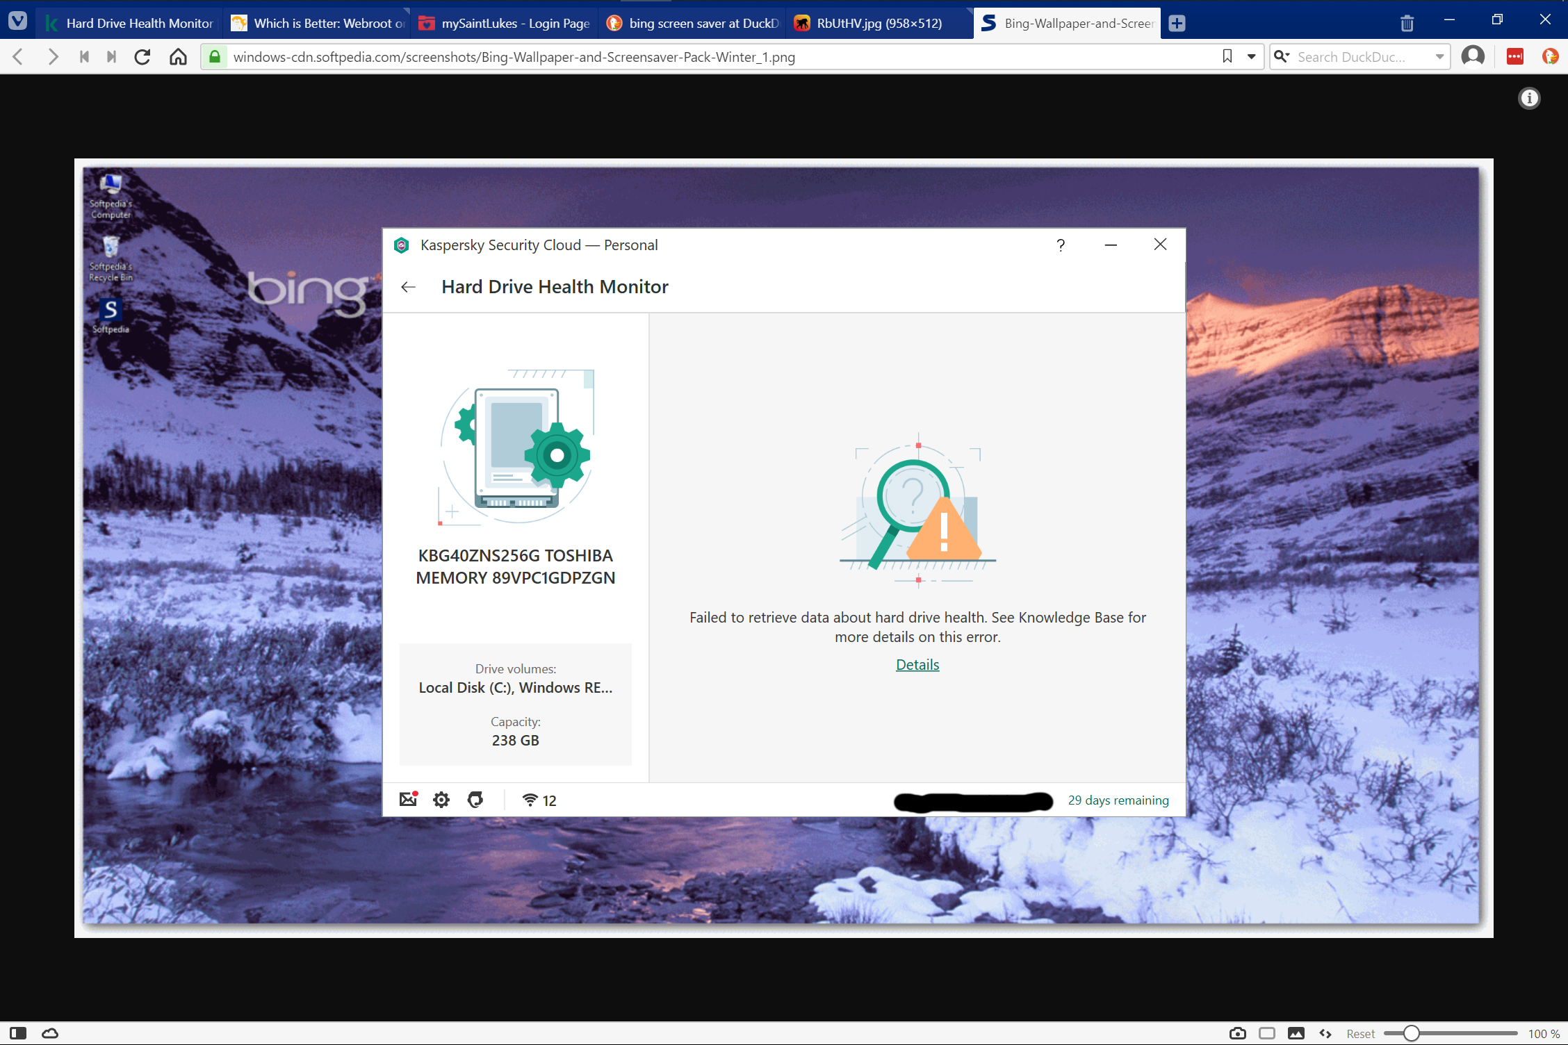The height and width of the screenshot is (1045, 1568).
Task: Open Kaspersky support headset icon
Action: (475, 800)
